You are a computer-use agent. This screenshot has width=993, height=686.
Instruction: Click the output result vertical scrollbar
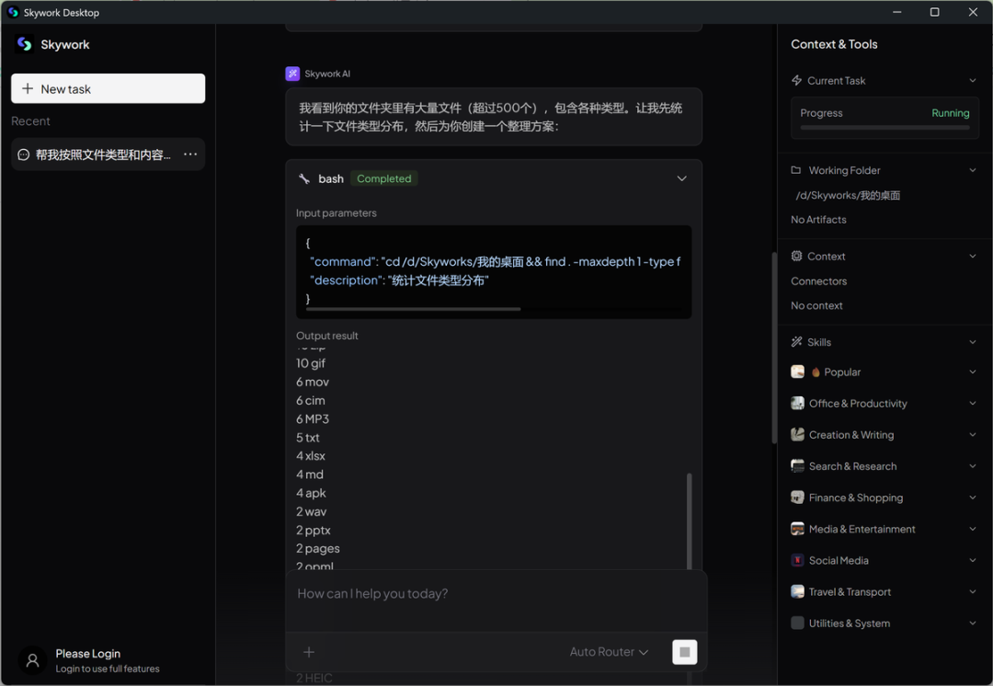689,520
